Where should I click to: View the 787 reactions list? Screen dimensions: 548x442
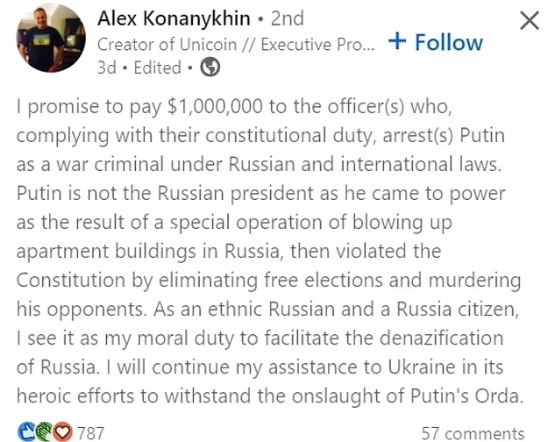(x=91, y=432)
